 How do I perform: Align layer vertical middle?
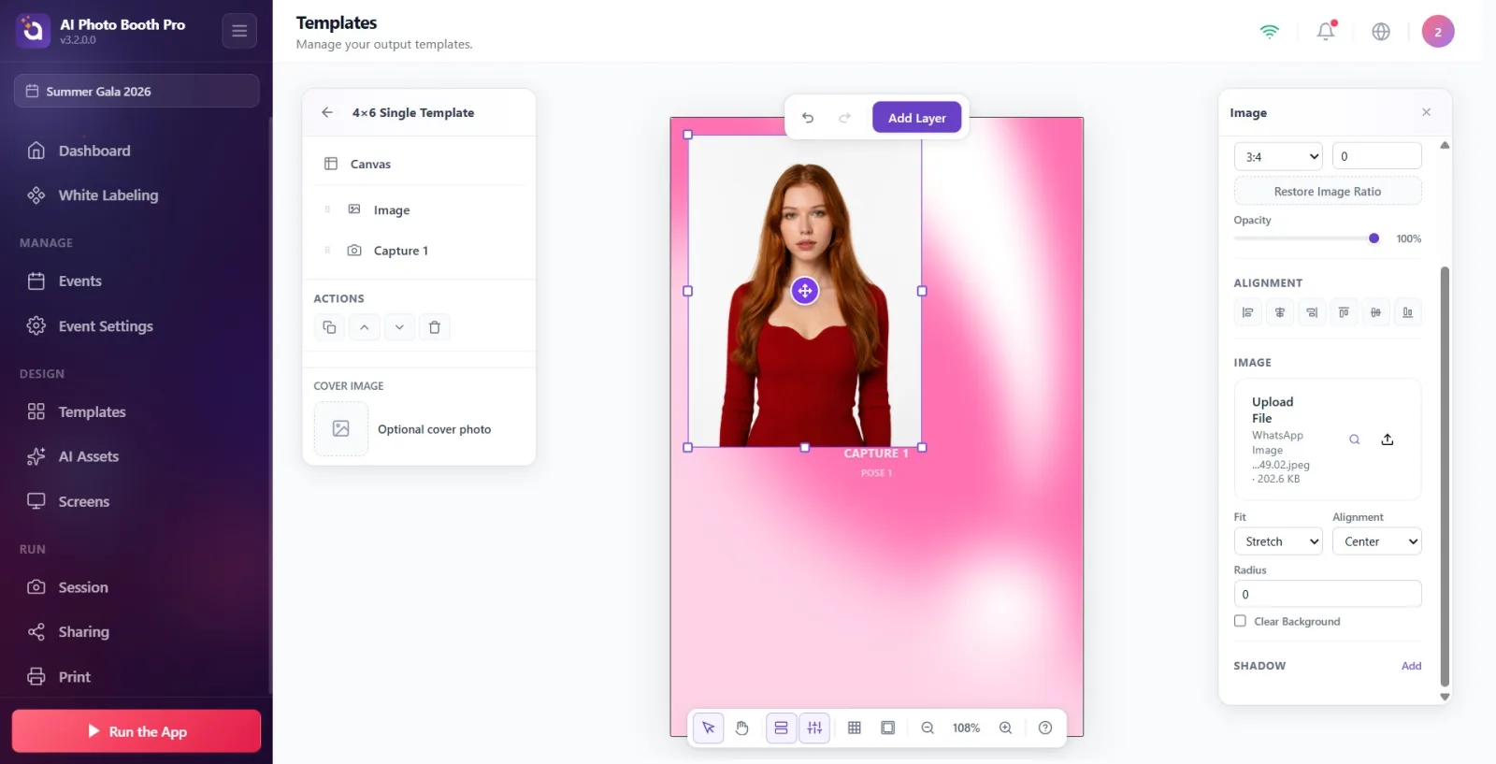[x=1375, y=312]
